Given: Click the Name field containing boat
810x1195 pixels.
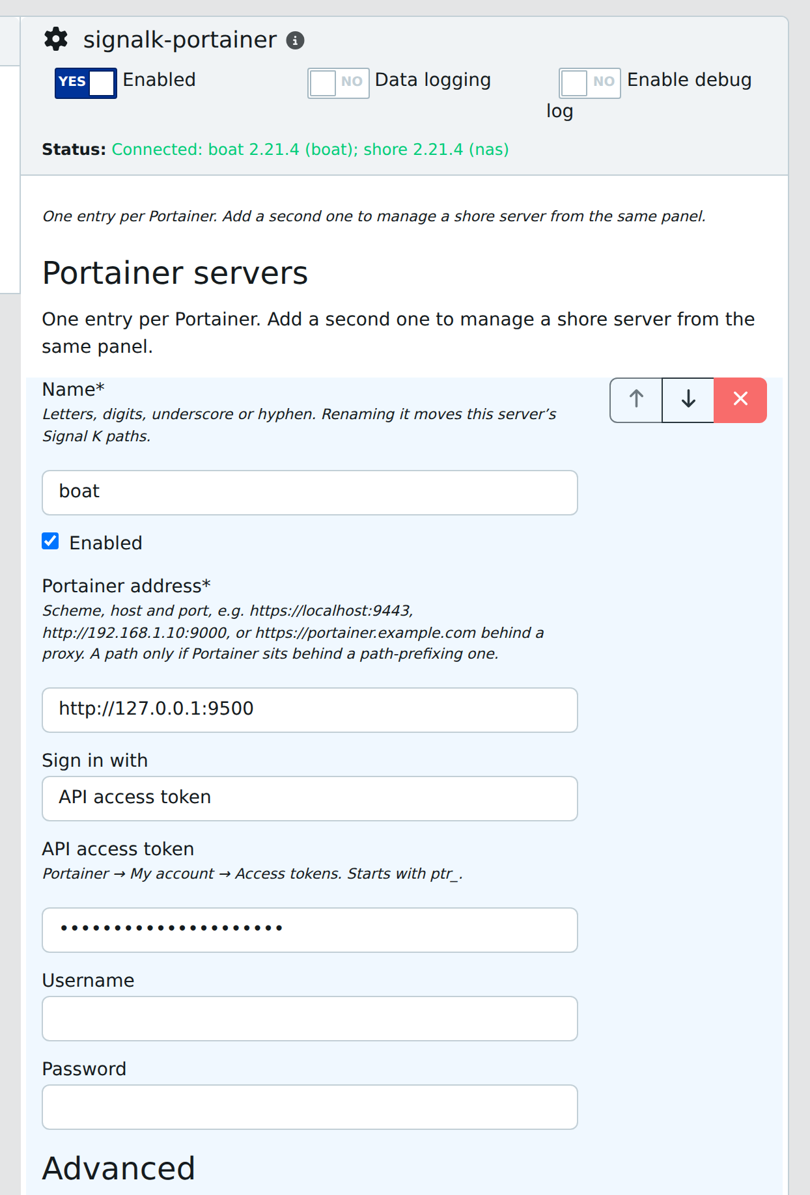Looking at the screenshot, I should [x=310, y=492].
